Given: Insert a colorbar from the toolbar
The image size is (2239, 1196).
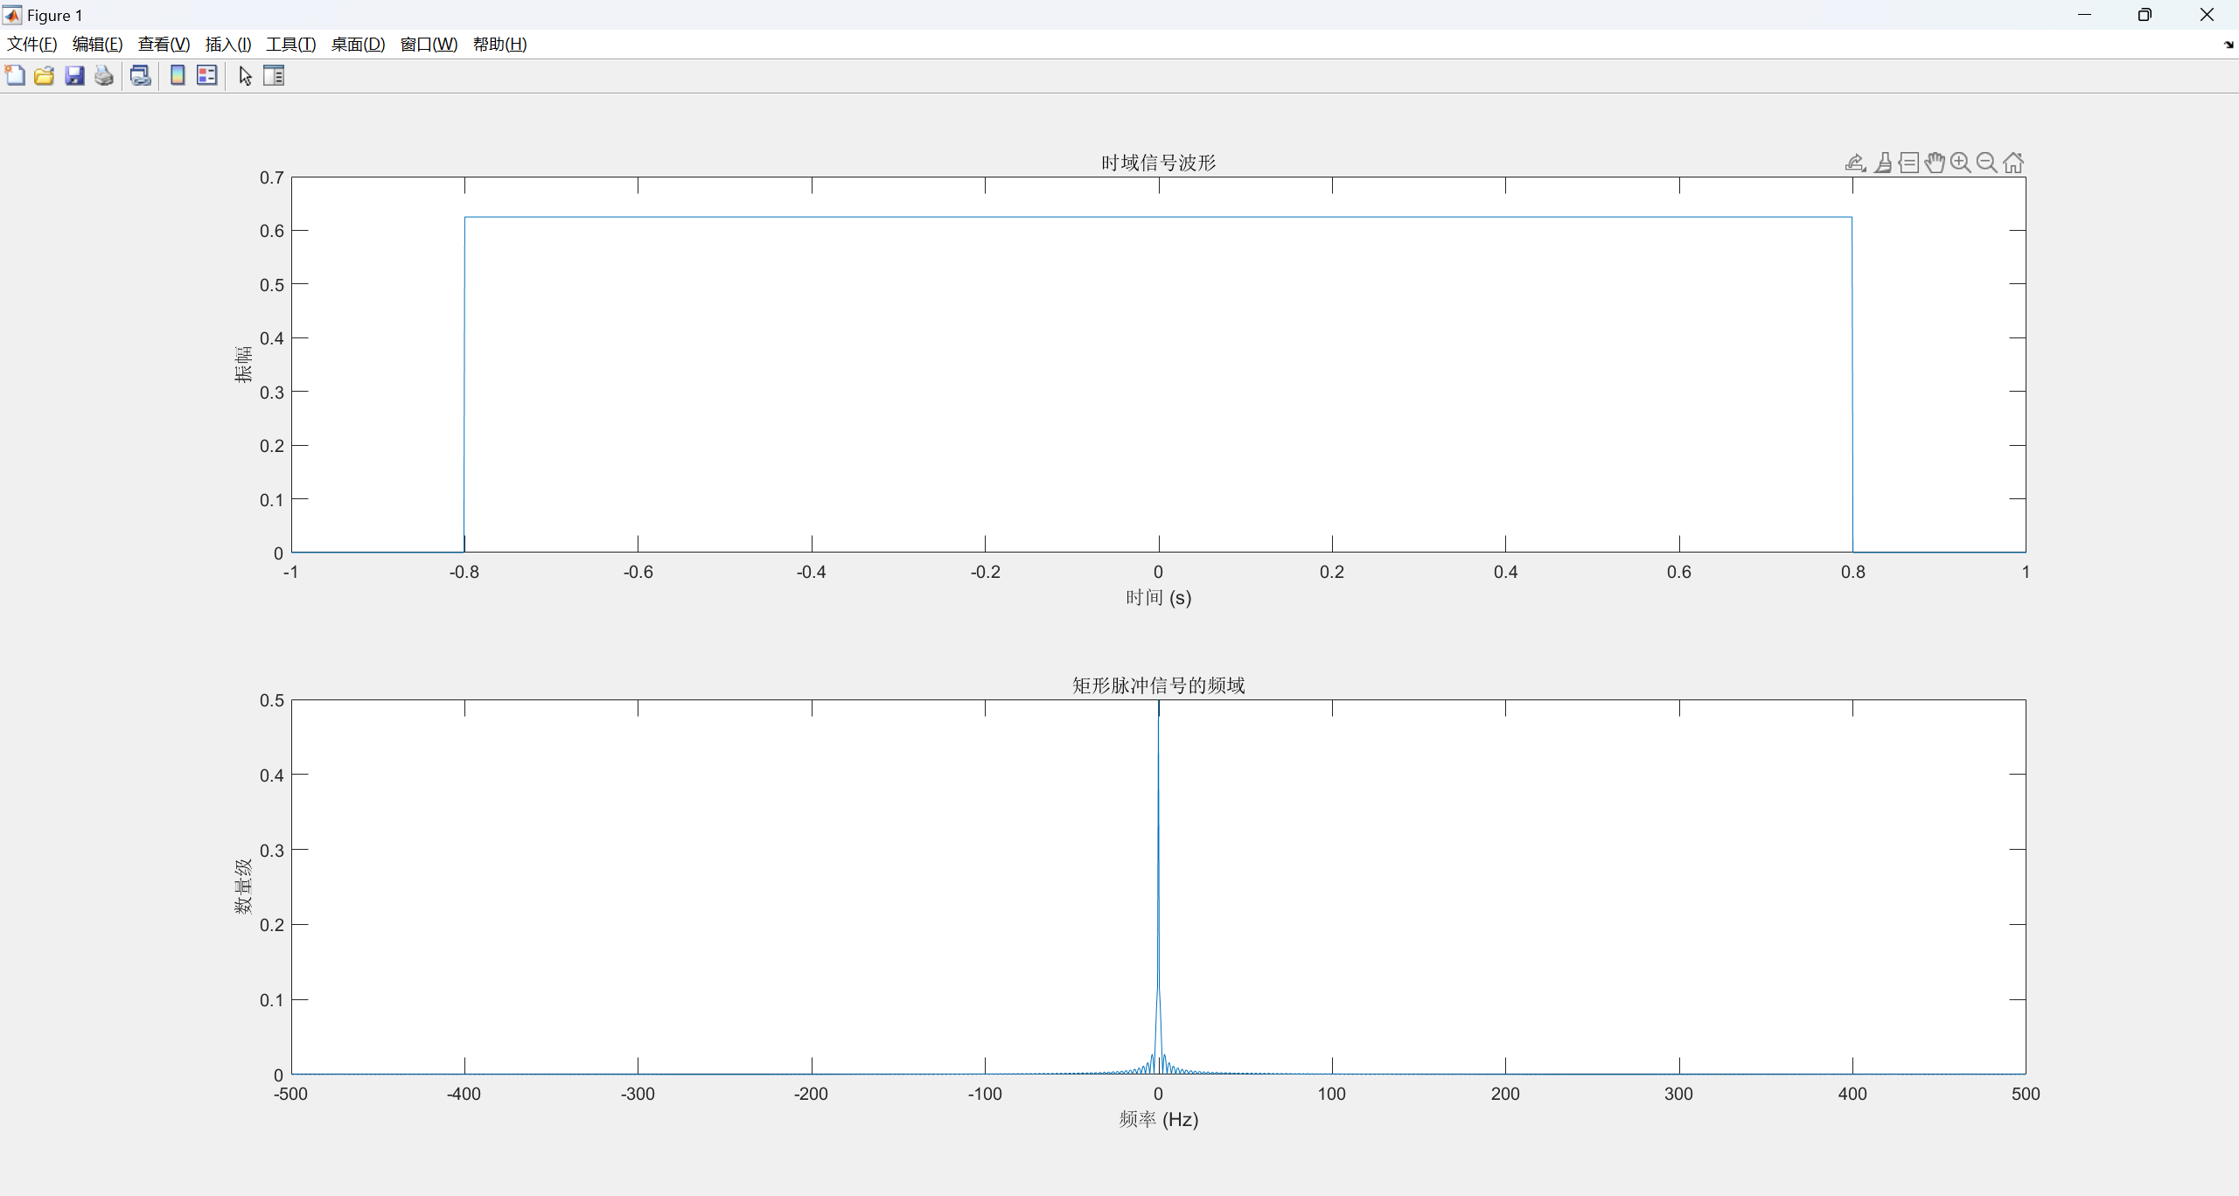Looking at the screenshot, I should (178, 76).
